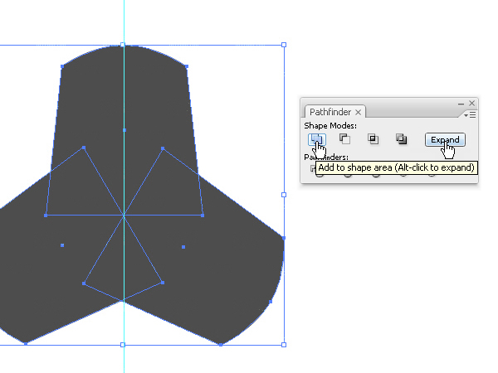Screen dimensions: 498x373
Task: Grab the top-right bounding box corner handle
Action: coord(284,45)
